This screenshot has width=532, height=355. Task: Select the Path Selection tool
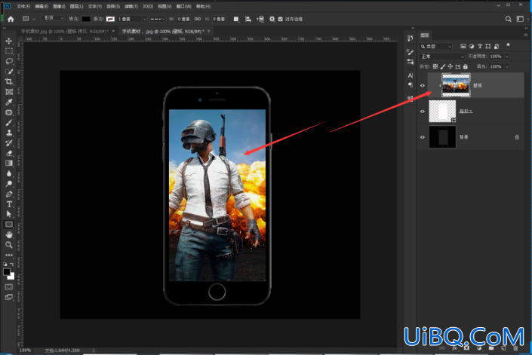[x=9, y=214]
